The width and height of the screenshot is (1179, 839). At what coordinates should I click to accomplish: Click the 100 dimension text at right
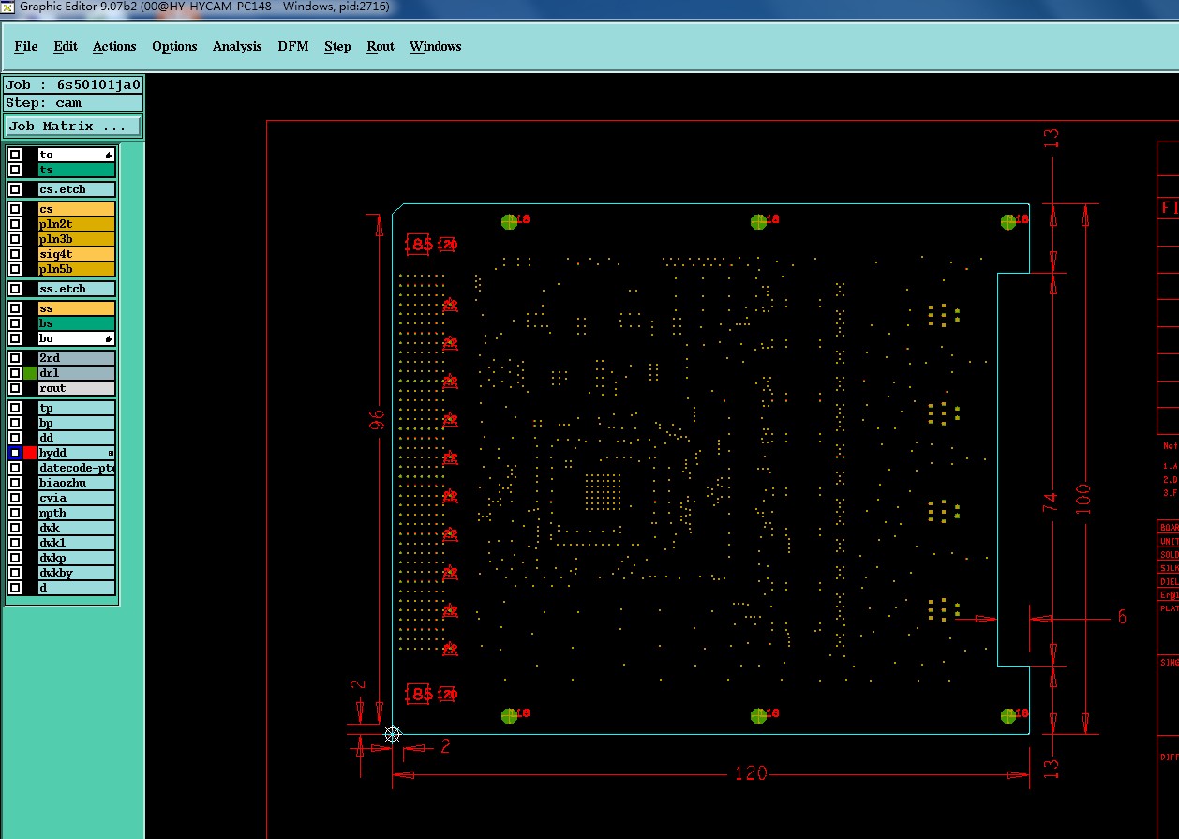pyautogui.click(x=1083, y=501)
